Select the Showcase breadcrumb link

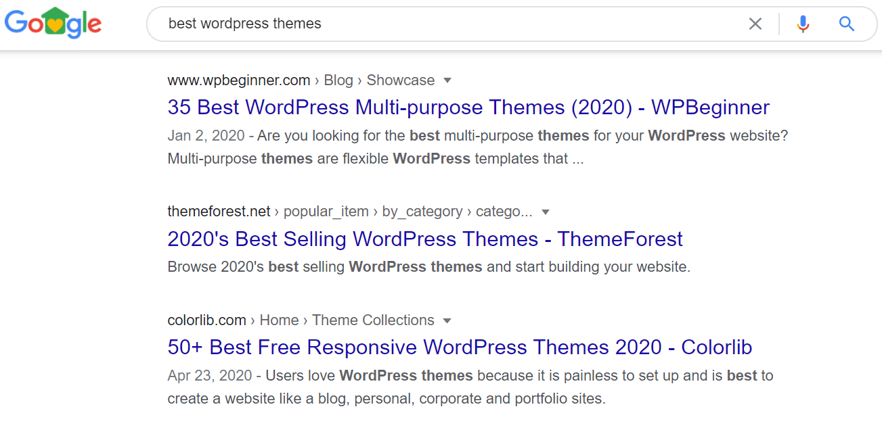click(x=401, y=80)
